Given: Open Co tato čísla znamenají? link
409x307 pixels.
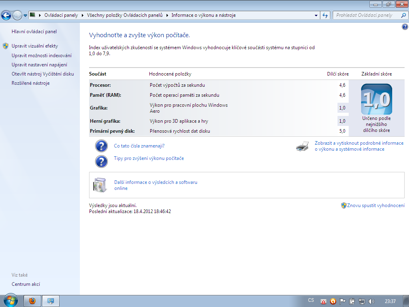Looking at the screenshot, I should click(x=139, y=146).
